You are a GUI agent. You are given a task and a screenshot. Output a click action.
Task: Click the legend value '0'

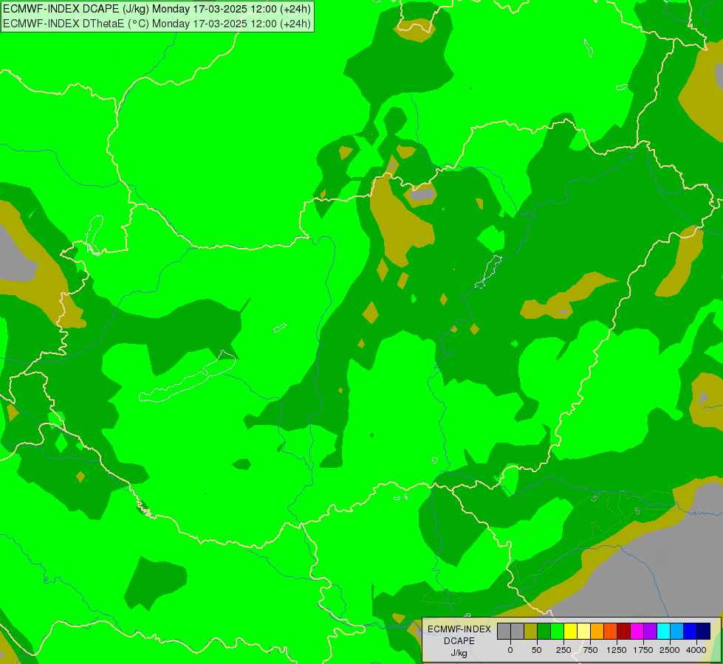point(510,650)
